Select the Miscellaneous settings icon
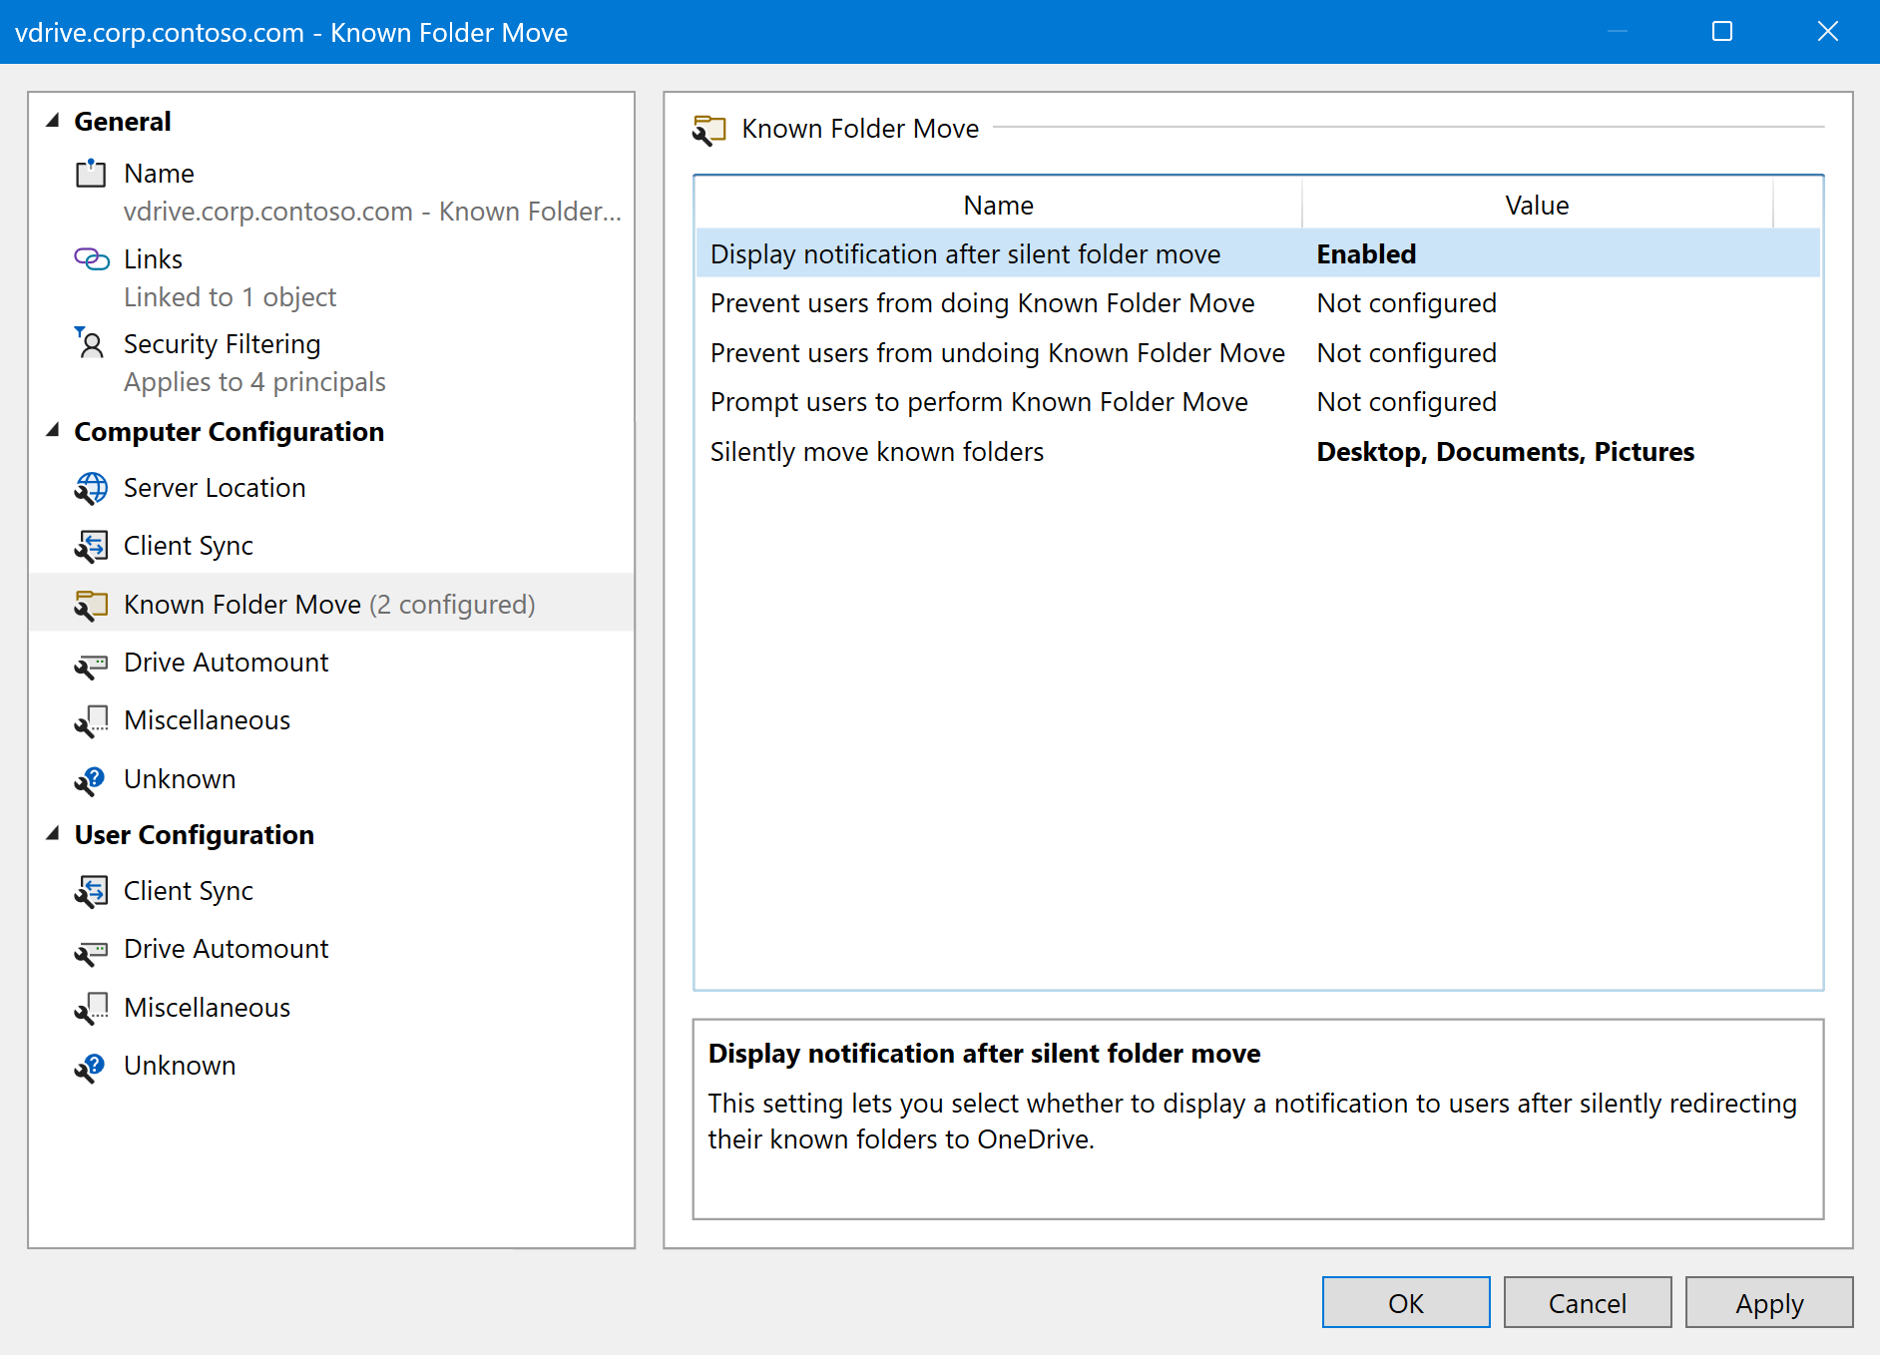Screen dimensions: 1880x1355 pyautogui.click(x=92, y=720)
